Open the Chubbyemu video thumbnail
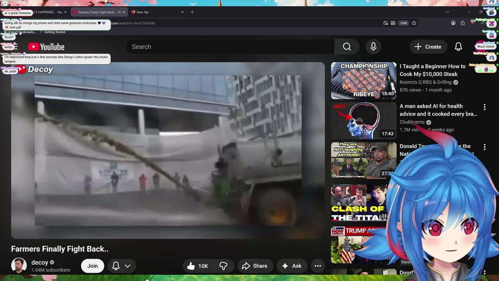Screen dimensions: 499x281 364,121
